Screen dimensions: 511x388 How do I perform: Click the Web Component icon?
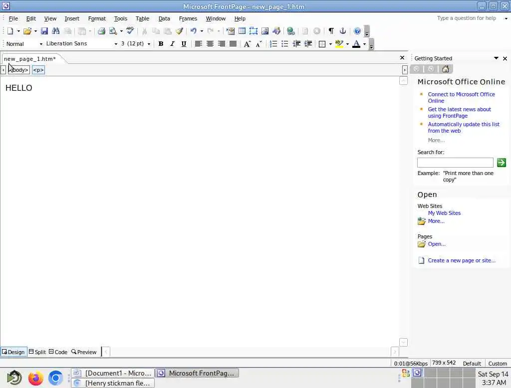pyautogui.click(x=231, y=31)
